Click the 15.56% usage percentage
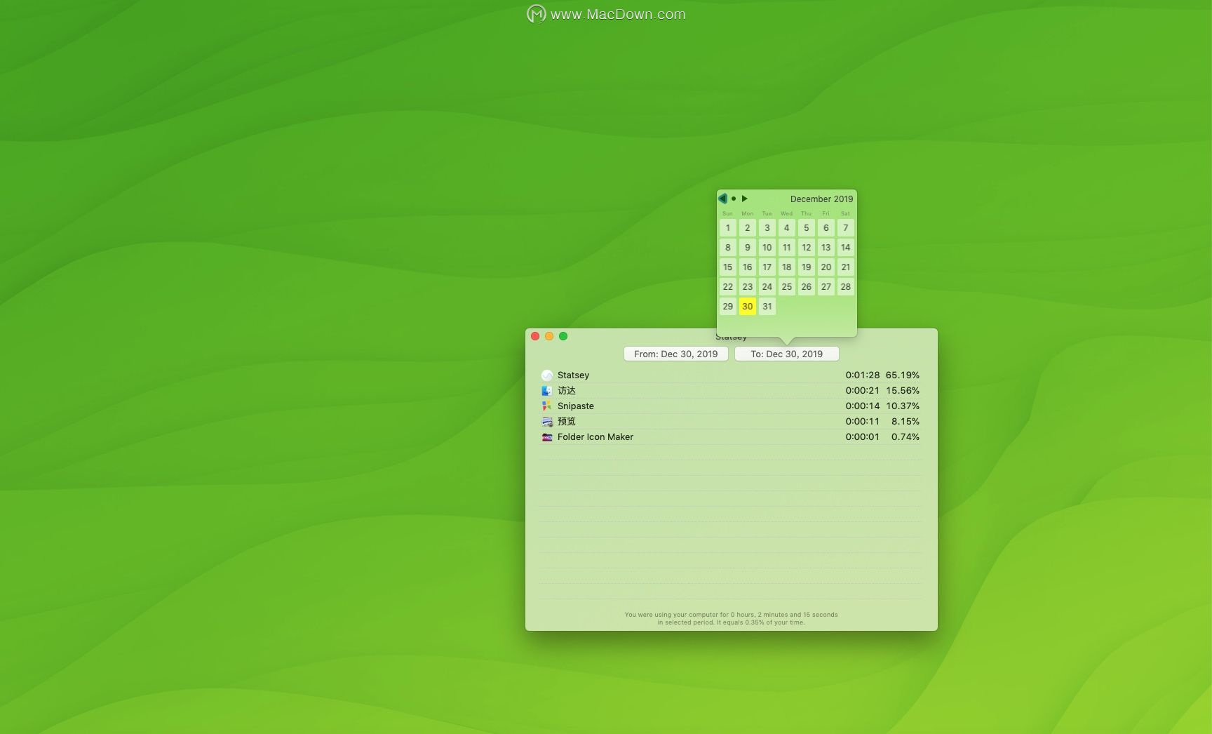The image size is (1212, 734). click(902, 391)
